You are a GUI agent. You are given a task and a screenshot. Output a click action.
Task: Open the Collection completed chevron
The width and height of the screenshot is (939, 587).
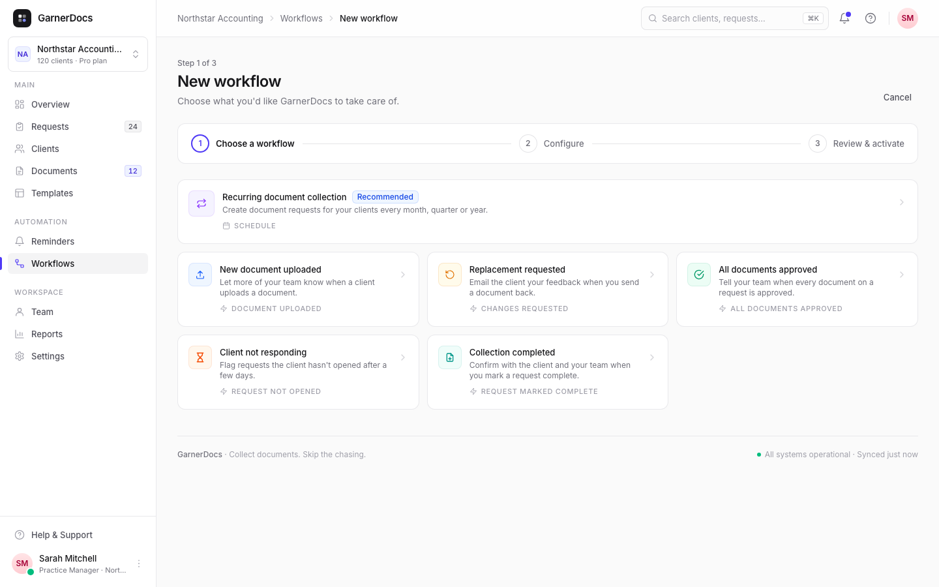(652, 357)
